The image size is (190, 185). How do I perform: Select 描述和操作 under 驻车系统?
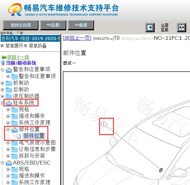click(32, 116)
